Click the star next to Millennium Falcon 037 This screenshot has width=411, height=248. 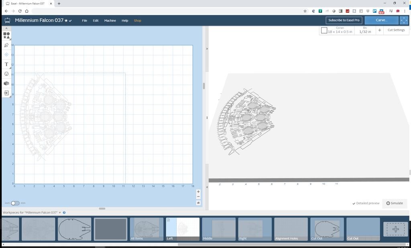(x=66, y=20)
